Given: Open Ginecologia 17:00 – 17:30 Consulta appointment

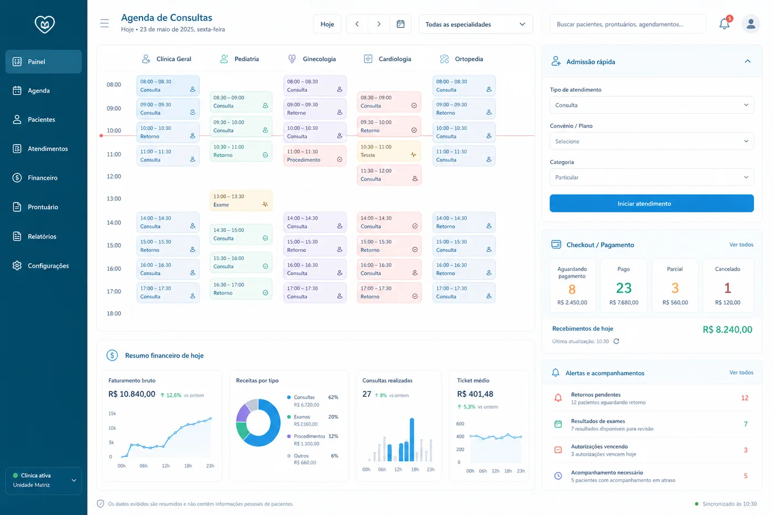Looking at the screenshot, I should point(315,292).
